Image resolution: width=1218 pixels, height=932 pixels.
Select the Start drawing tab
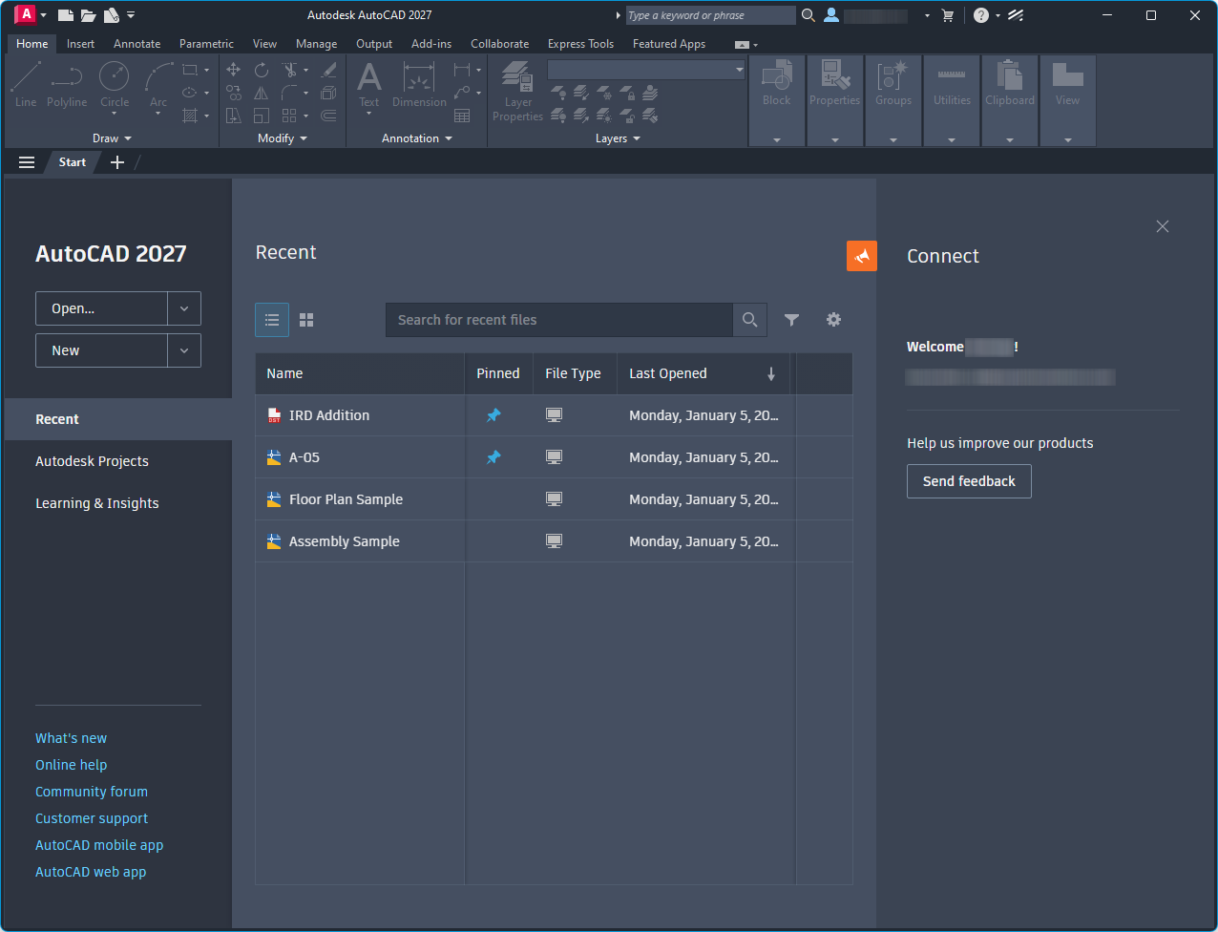tap(73, 162)
